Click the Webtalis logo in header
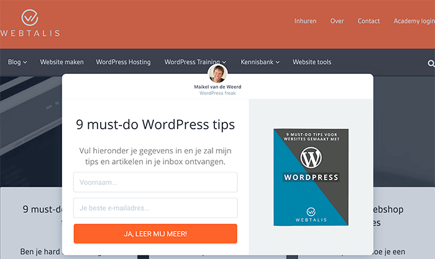Image resolution: width=435 pixels, height=259 pixels. point(30,23)
